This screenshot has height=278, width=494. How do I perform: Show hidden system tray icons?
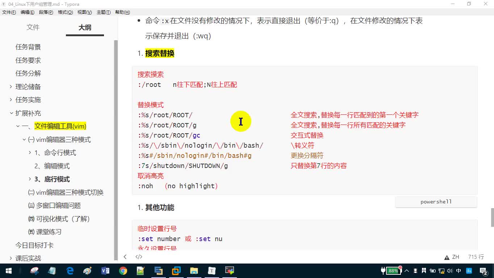pos(407,271)
